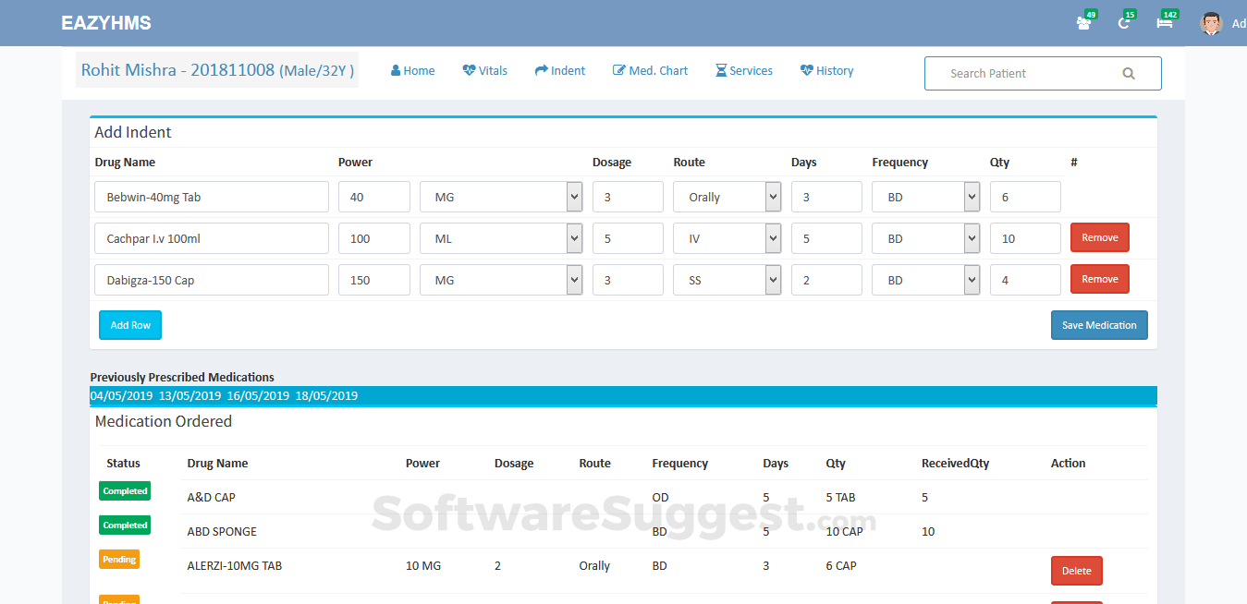View patient History
The width and height of the screenshot is (1247, 604).
coord(826,71)
